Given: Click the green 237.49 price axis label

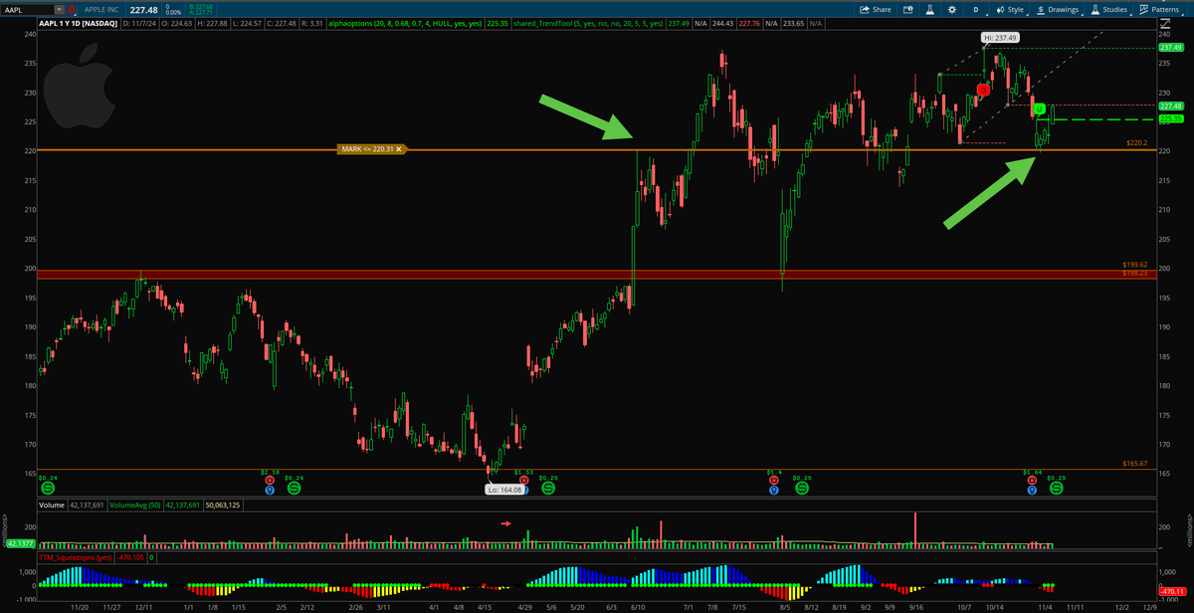Looking at the screenshot, I should click(x=1170, y=48).
